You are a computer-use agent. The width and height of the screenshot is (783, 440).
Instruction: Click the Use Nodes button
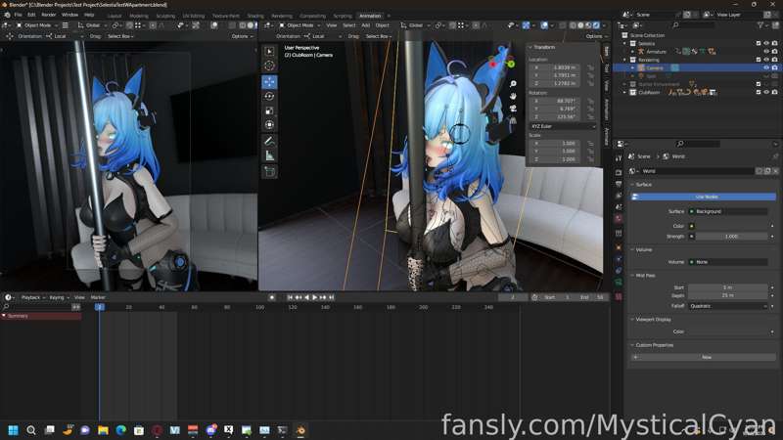(703, 197)
